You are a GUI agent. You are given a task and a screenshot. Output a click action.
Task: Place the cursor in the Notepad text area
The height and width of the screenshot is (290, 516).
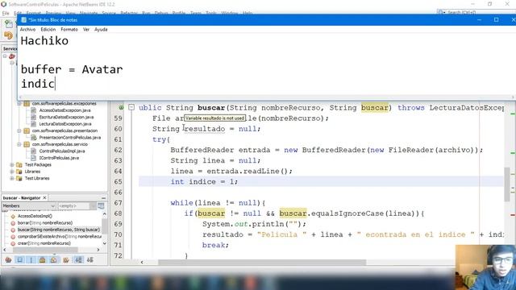tap(267, 64)
